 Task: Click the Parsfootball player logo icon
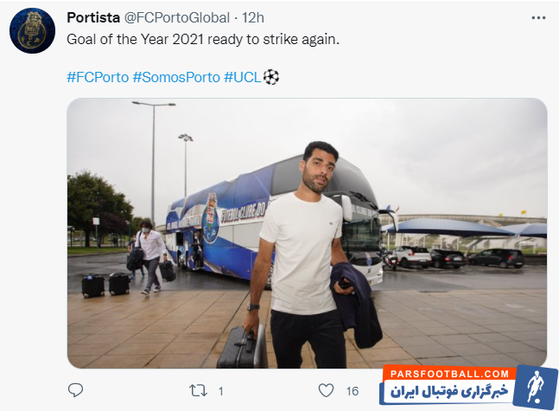[x=535, y=386]
